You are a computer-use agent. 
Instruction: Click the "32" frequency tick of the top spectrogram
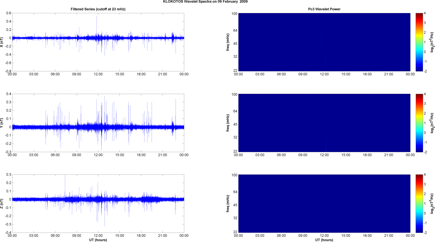235,57
